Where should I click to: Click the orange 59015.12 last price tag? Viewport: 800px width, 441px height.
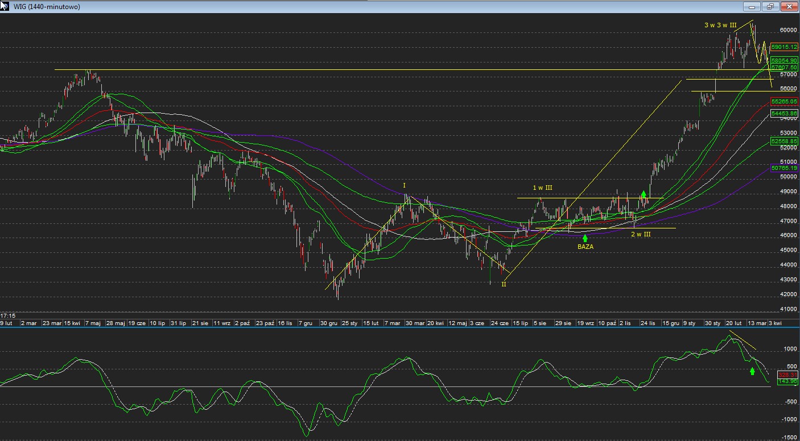tap(784, 47)
